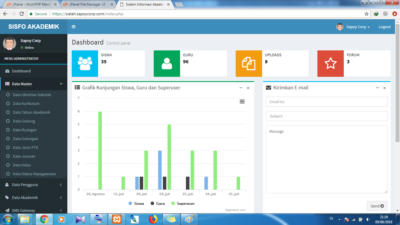Click the blue Siswa users icon box

tap(85, 64)
